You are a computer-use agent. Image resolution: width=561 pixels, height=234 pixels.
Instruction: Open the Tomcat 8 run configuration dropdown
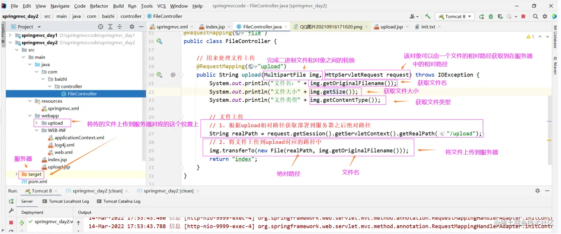click(455, 16)
